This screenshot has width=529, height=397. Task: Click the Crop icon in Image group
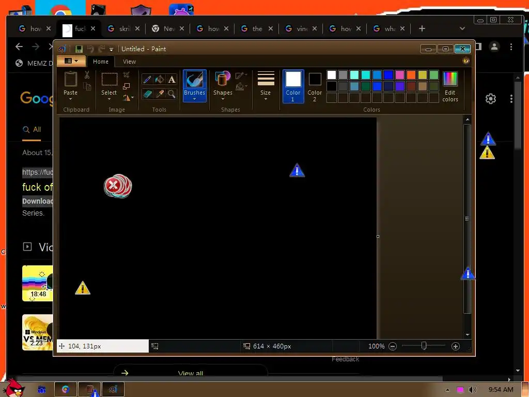tap(126, 74)
